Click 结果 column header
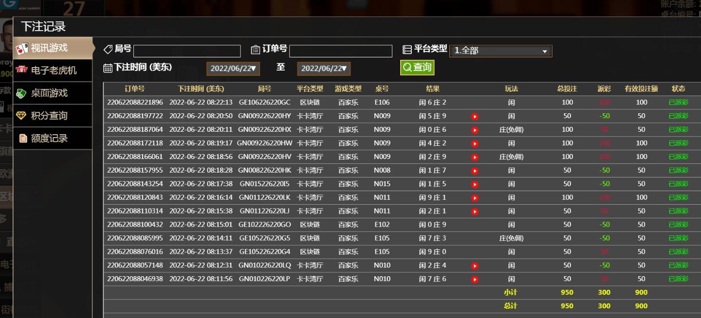This screenshot has width=701, height=318. (x=433, y=89)
